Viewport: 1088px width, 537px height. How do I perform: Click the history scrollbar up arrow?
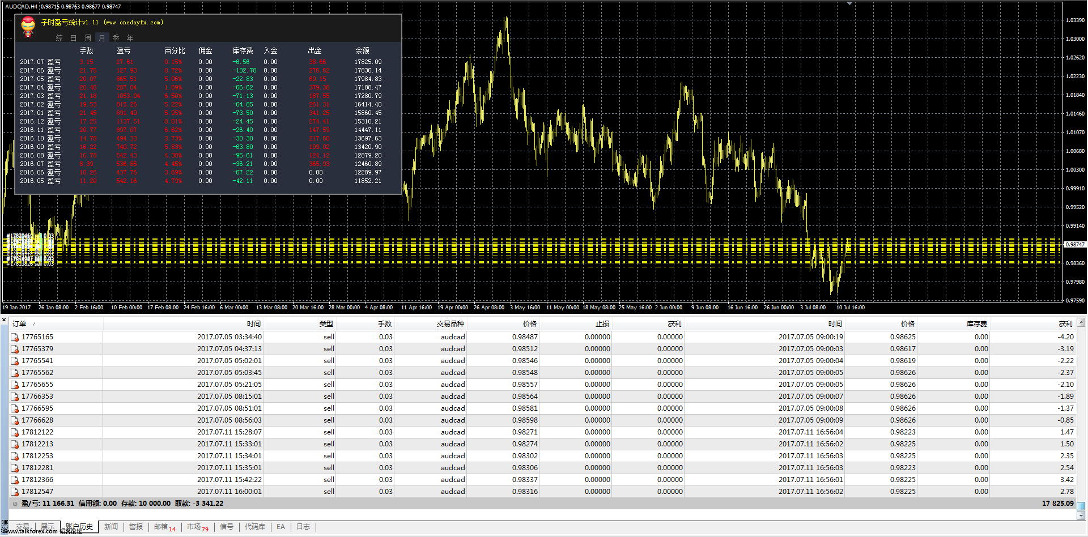(1081, 322)
